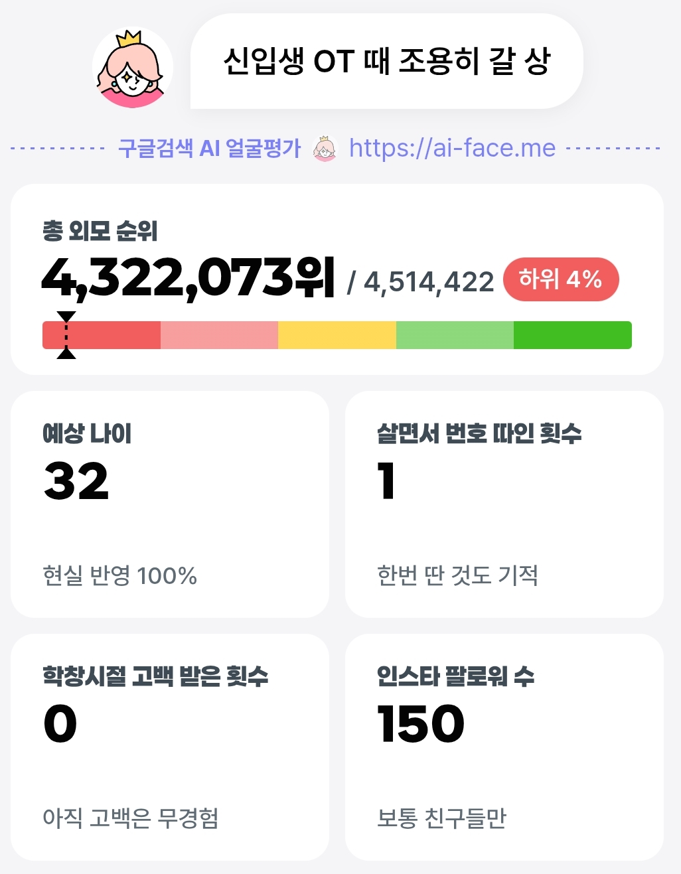Click the 150 follower count number
This screenshot has width=681, height=874.
point(421,723)
